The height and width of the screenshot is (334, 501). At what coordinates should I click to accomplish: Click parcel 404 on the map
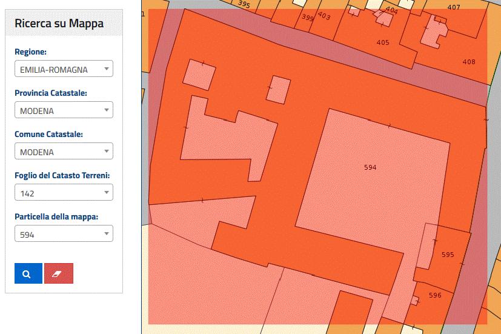(x=392, y=10)
